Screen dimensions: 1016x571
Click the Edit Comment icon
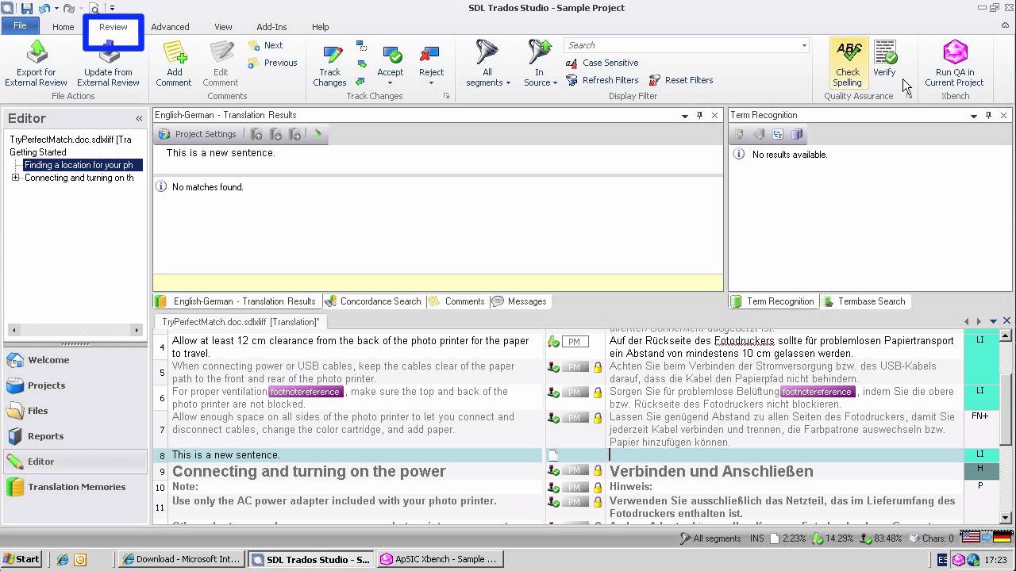pyautogui.click(x=221, y=52)
